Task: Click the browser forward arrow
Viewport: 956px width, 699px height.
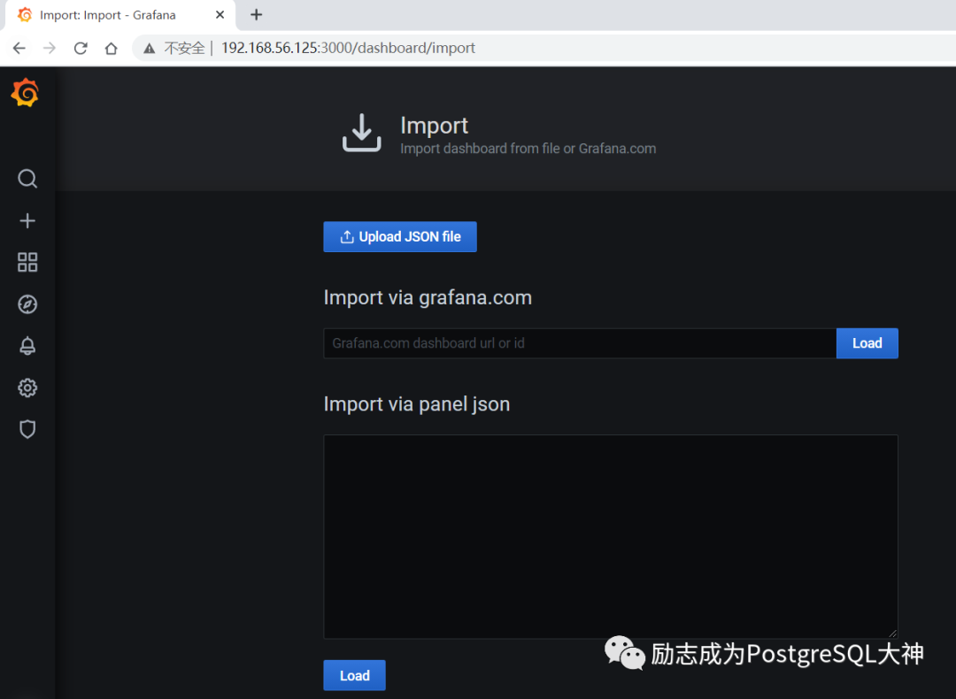Action: pos(50,48)
